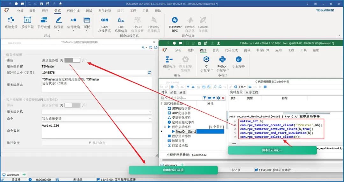The width and height of the screenshot is (344, 182).
Task: Toggle the activate server (激活服务端) switch
Action: point(72,60)
